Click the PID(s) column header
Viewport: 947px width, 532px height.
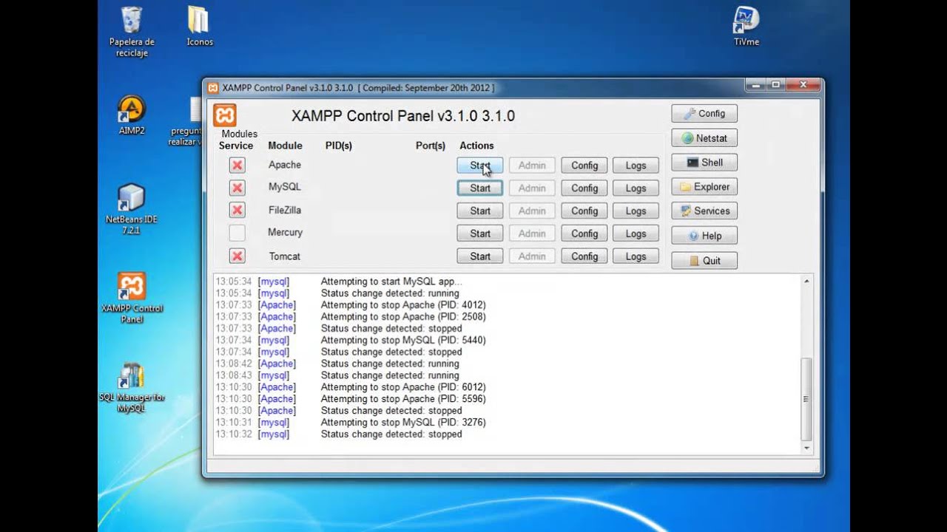pyautogui.click(x=339, y=146)
